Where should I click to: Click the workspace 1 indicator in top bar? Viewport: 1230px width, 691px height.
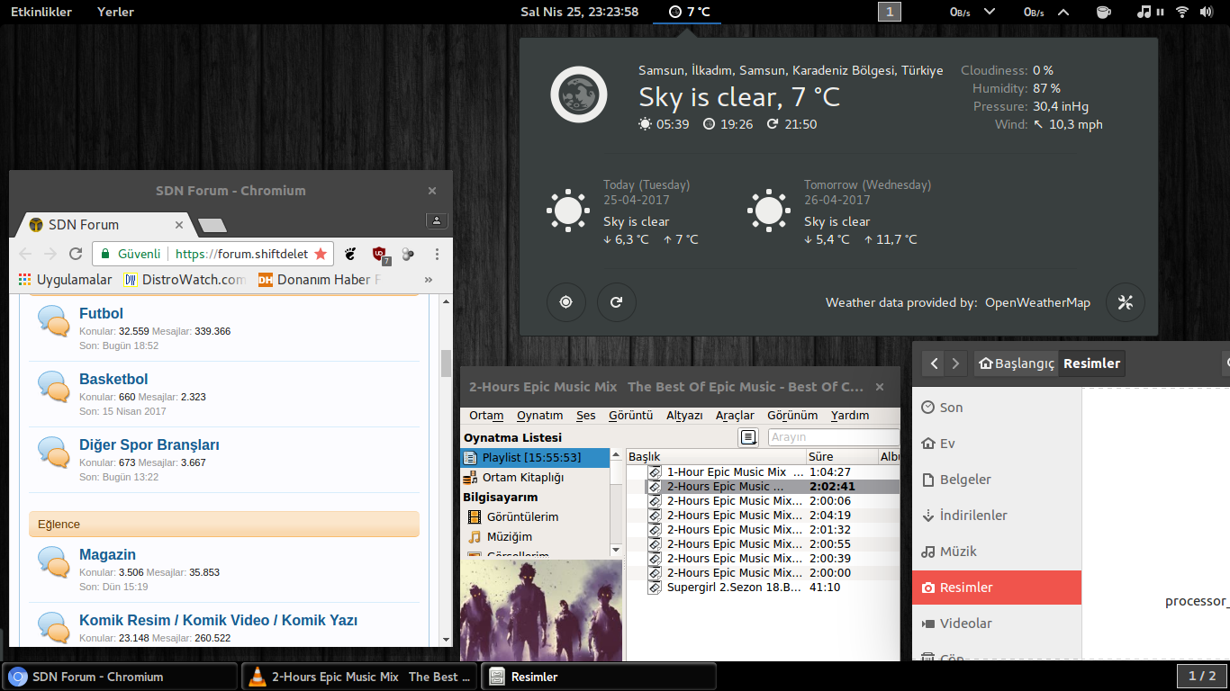(890, 12)
